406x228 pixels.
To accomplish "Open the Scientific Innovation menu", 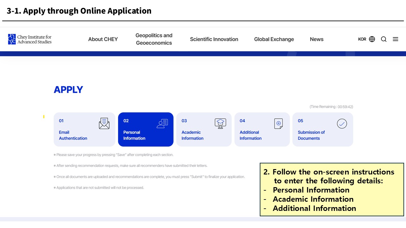I will point(214,39).
